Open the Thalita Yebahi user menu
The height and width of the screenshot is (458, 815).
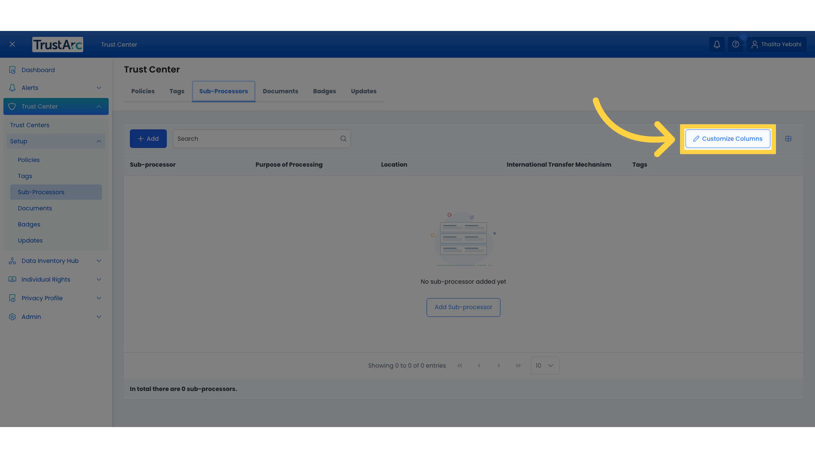coord(776,44)
